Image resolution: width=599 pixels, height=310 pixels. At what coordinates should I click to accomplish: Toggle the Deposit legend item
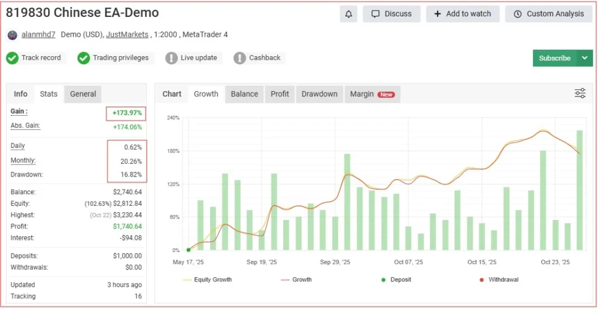(396, 280)
